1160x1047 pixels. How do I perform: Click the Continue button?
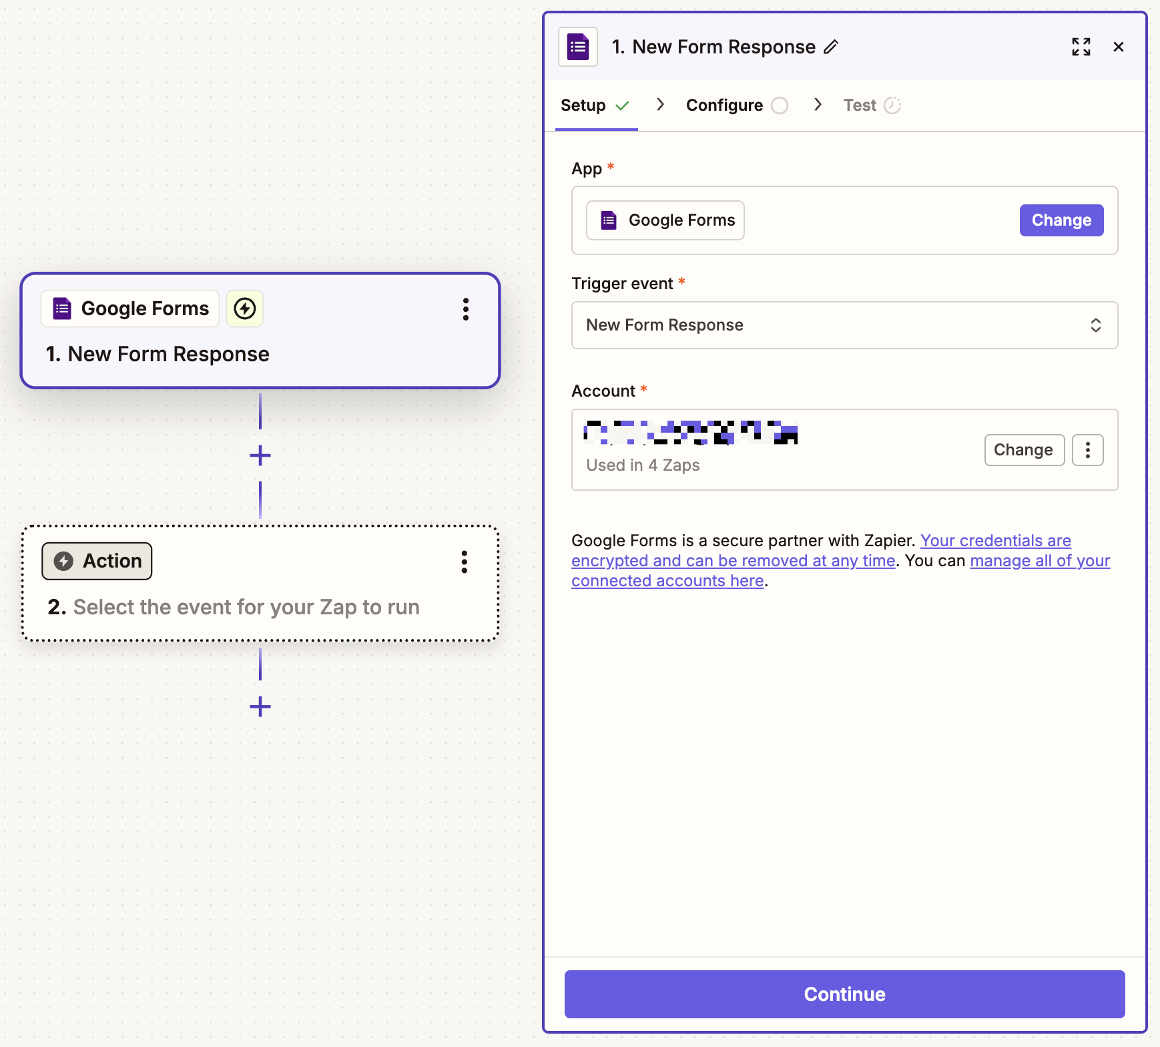point(844,994)
